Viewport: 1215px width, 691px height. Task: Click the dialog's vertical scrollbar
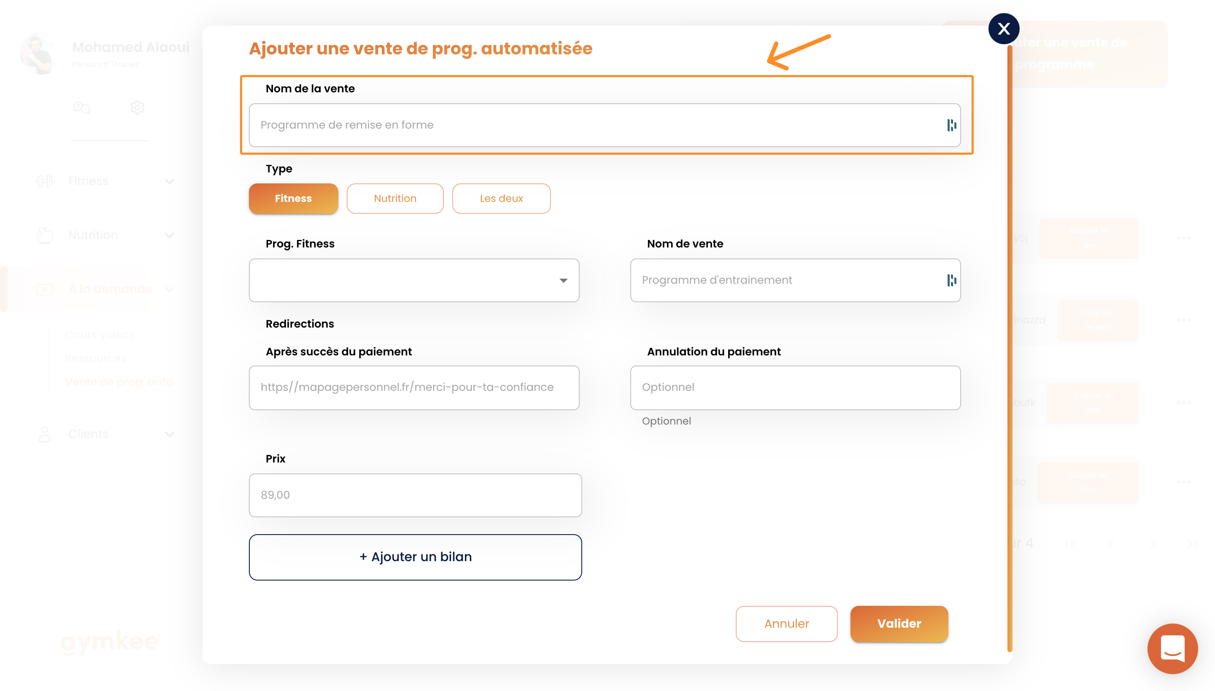click(x=1010, y=349)
